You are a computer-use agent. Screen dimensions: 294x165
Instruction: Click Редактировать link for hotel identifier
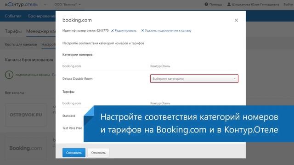(125, 31)
